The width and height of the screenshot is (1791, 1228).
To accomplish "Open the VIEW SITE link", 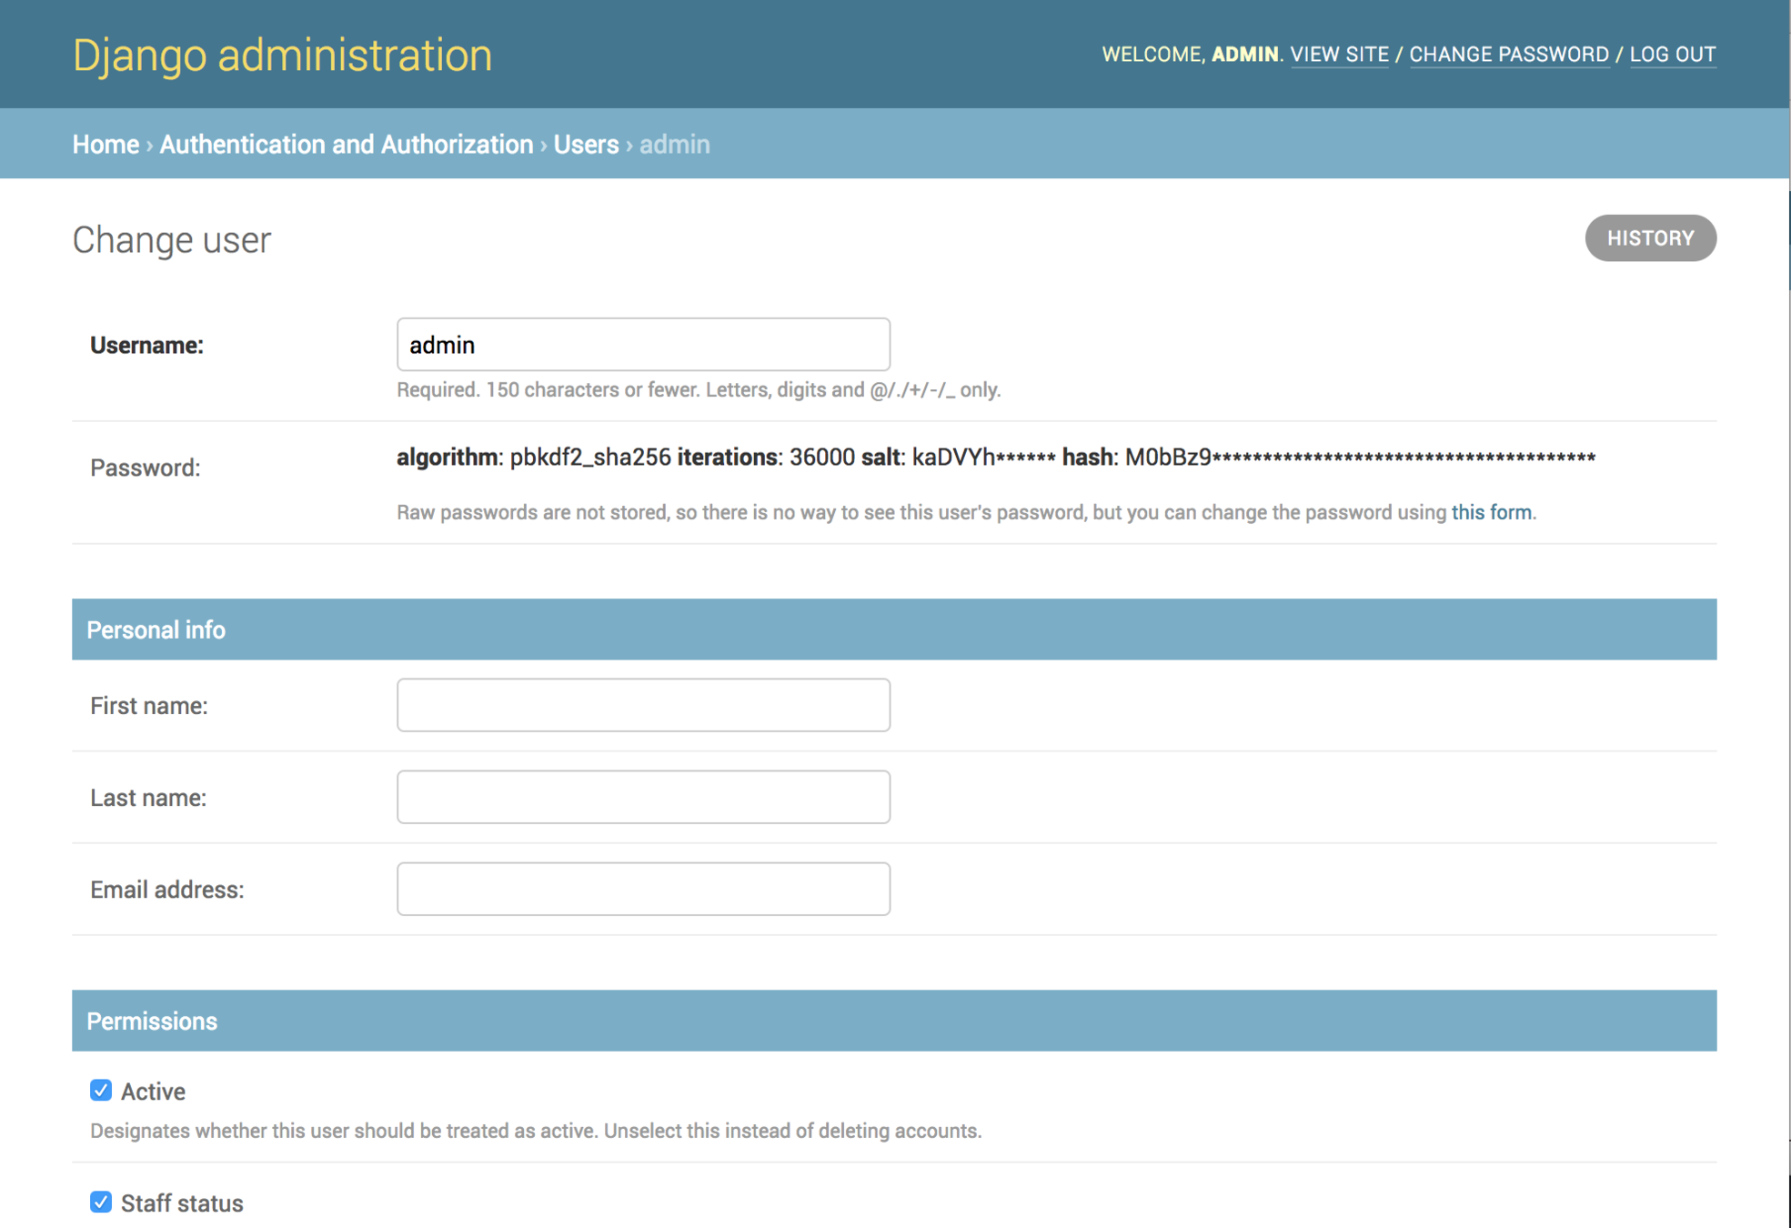I will [x=1339, y=55].
